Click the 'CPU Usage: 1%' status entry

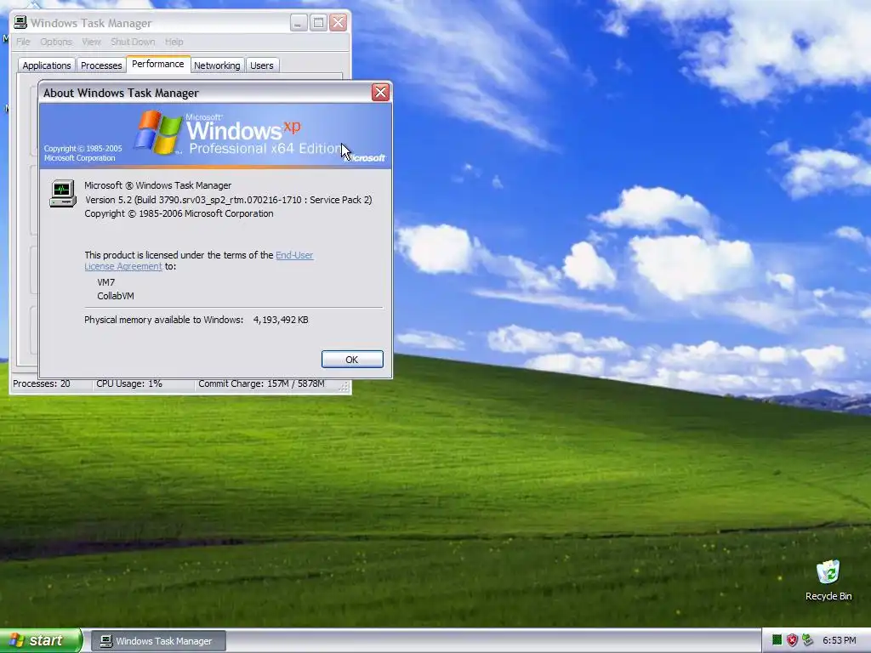tap(129, 383)
